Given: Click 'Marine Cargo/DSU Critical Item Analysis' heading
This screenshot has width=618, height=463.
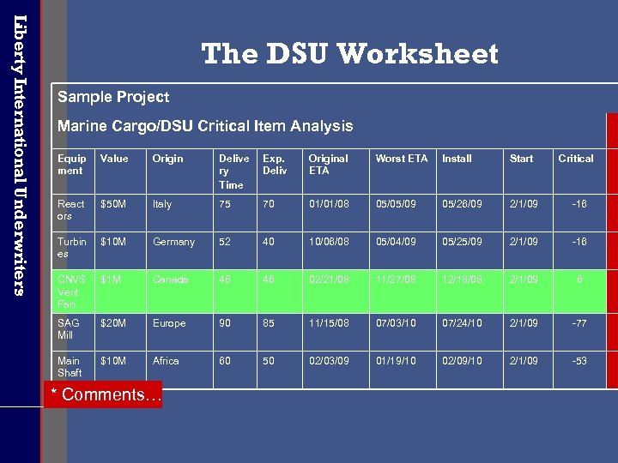Looking at the screenshot, I should [x=205, y=126].
